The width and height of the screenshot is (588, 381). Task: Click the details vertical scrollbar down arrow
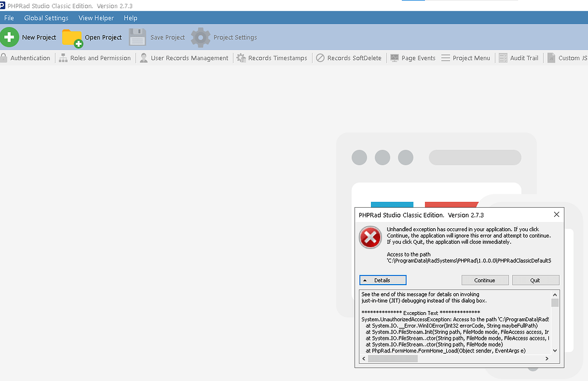click(x=555, y=351)
